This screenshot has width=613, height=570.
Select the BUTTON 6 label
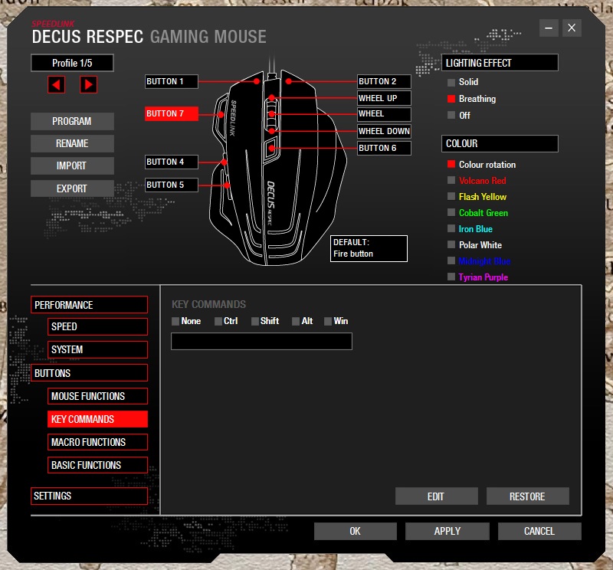pyautogui.click(x=384, y=148)
